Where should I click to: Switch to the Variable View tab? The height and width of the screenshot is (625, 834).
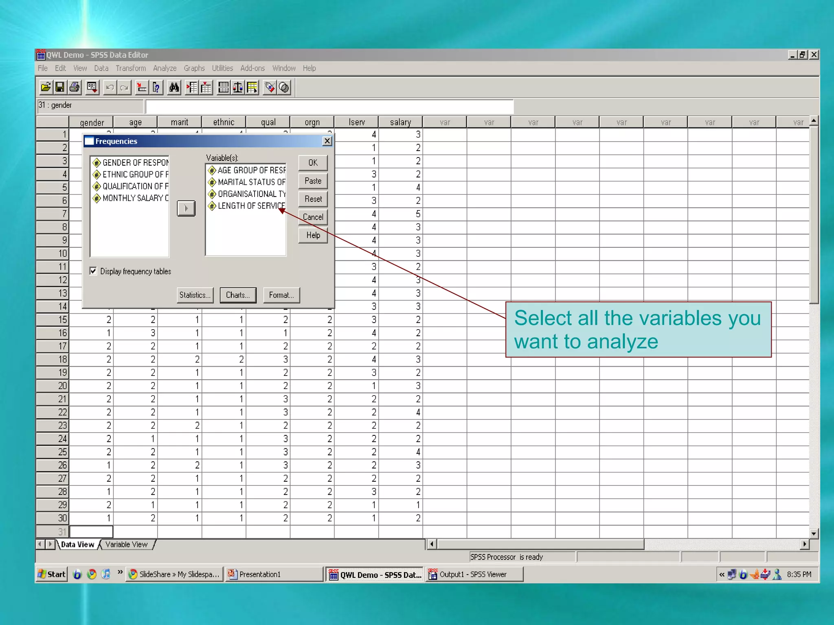click(x=127, y=544)
